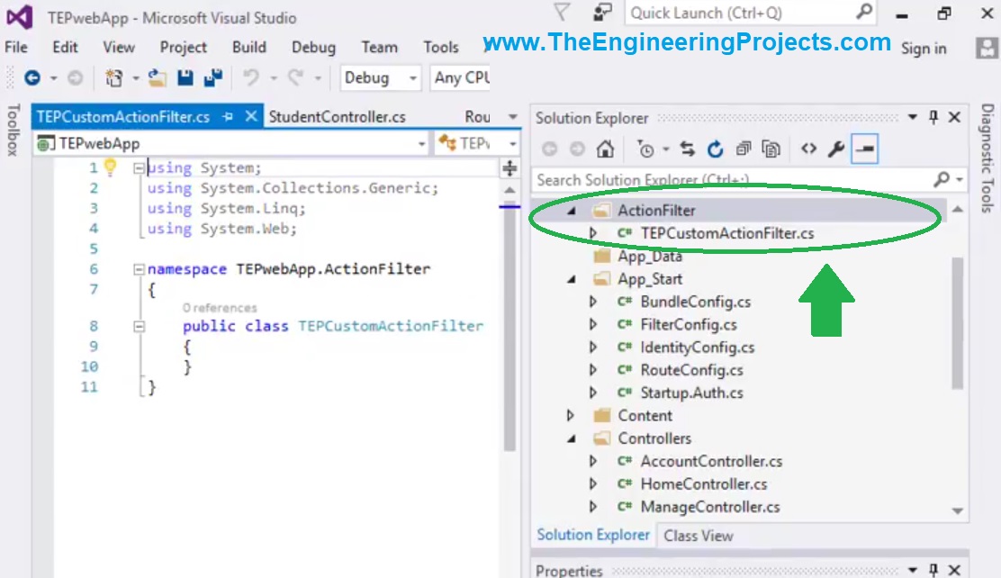Viewport: 1001px width, 578px height.
Task: Click Sign in at top right
Action: pyautogui.click(x=924, y=50)
